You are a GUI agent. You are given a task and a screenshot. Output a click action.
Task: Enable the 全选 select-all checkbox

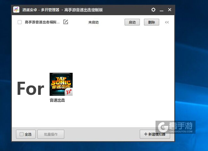pos(21,134)
